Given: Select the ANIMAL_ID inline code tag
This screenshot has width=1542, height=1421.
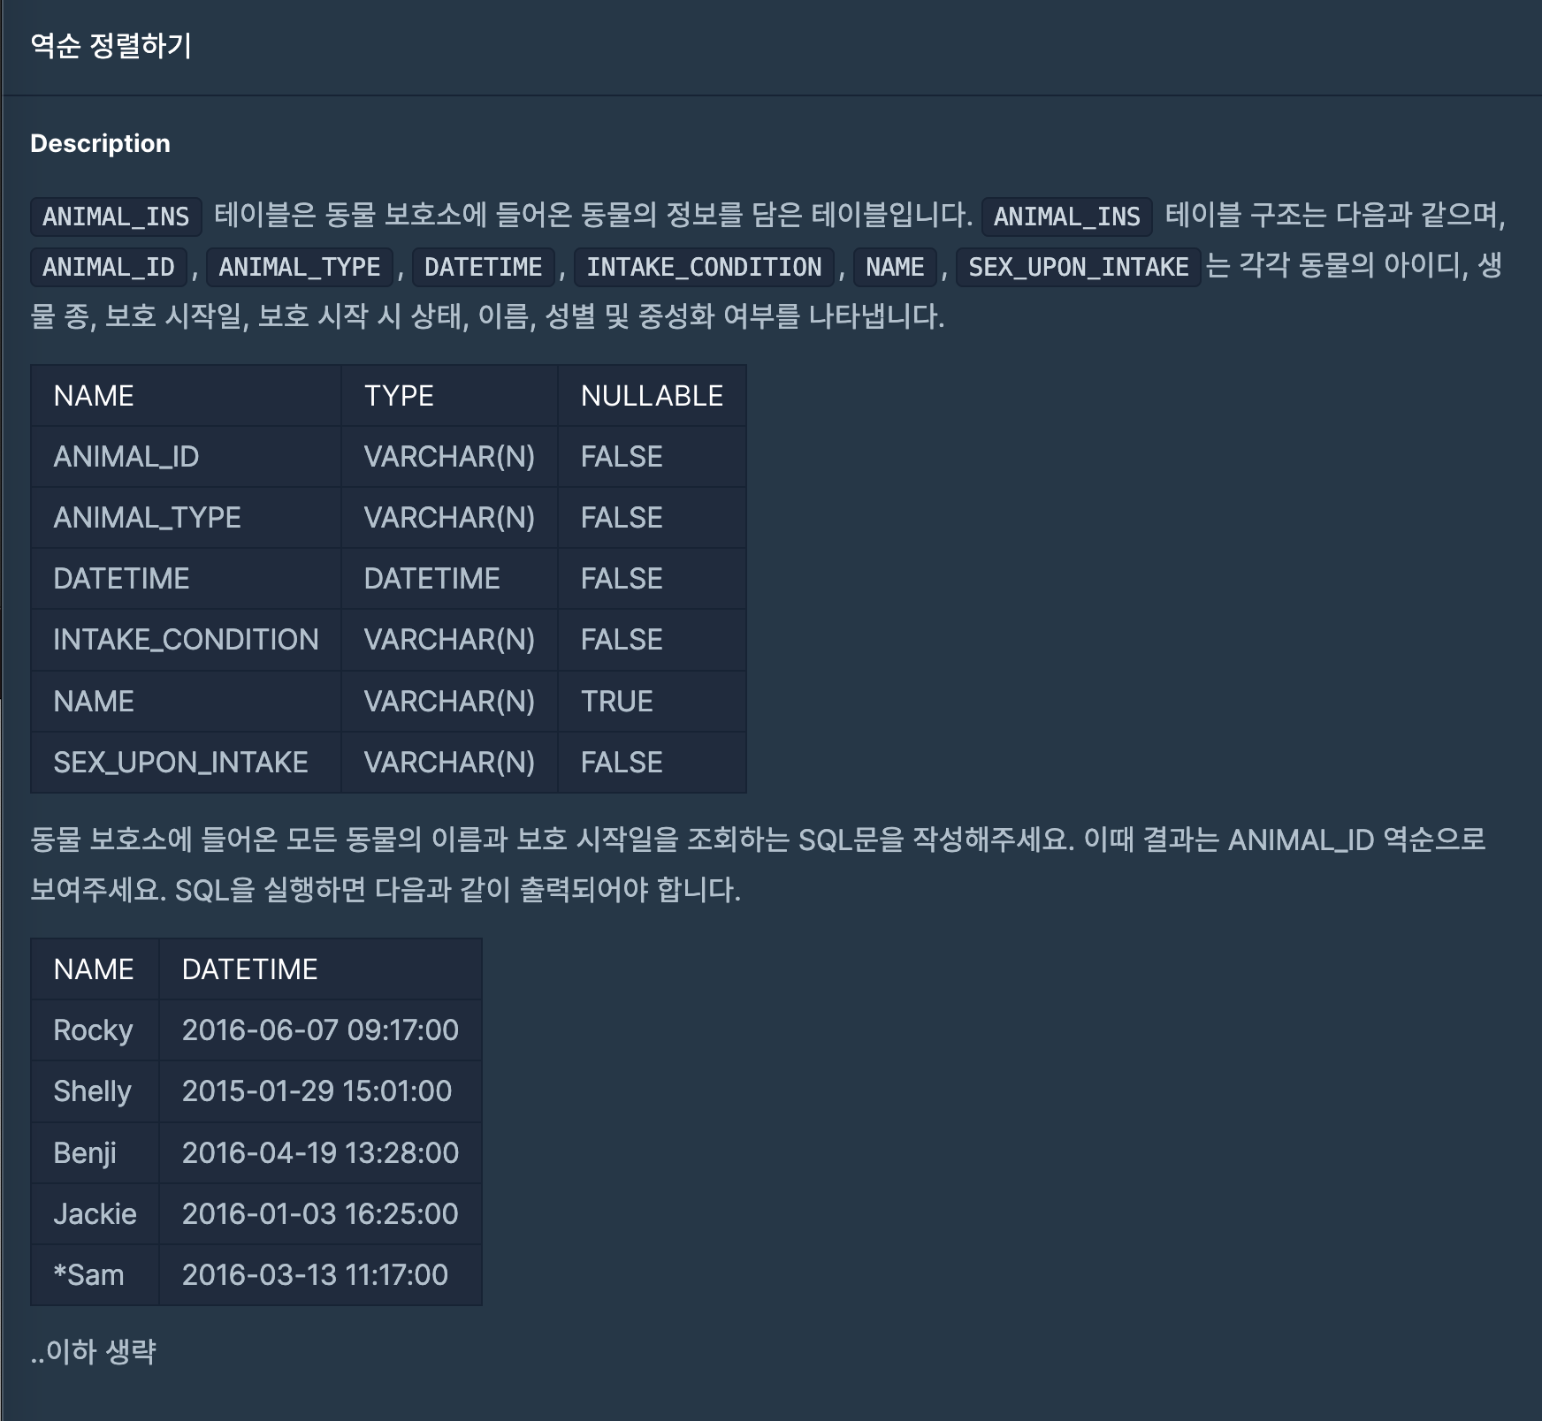Looking at the screenshot, I should pos(109,267).
